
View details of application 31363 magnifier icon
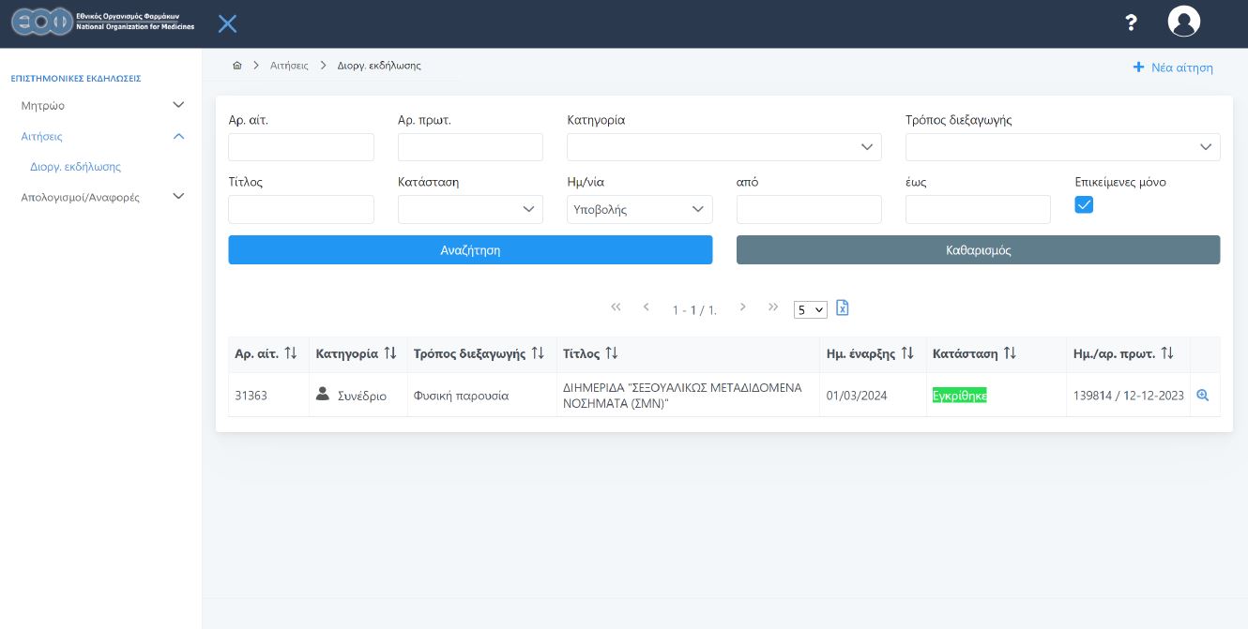[1202, 396]
